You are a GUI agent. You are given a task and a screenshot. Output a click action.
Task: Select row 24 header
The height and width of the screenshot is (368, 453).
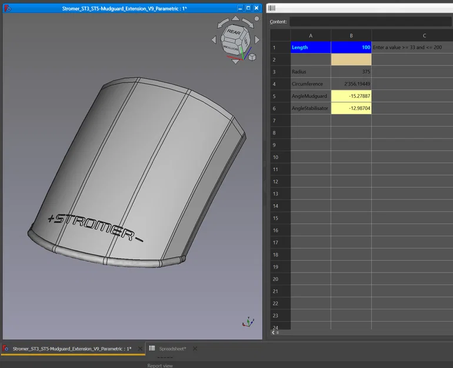(280, 327)
